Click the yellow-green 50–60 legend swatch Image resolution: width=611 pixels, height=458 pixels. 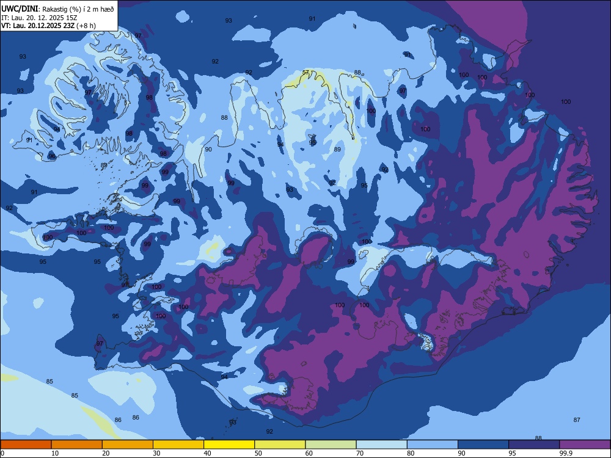click(x=280, y=445)
